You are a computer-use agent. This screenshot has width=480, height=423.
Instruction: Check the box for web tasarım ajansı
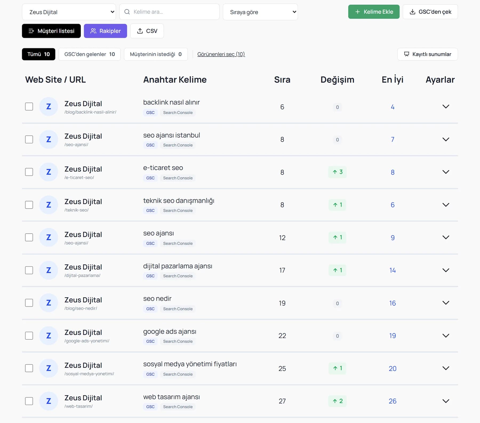point(29,401)
